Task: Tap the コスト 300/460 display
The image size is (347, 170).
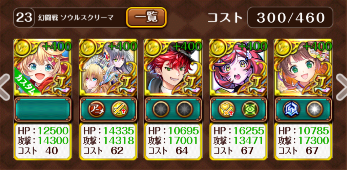Action: click(270, 18)
